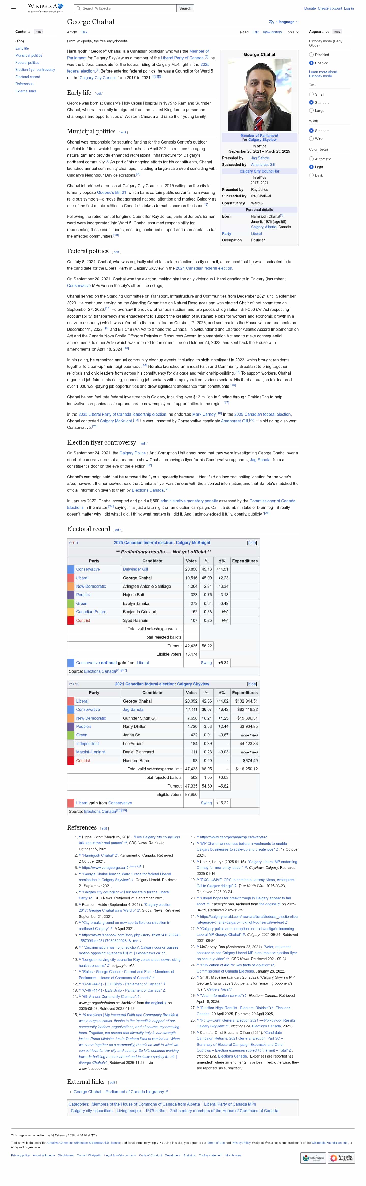This screenshot has height=1186, width=366.
Task: Switch to the Article tab
Action: [72, 32]
